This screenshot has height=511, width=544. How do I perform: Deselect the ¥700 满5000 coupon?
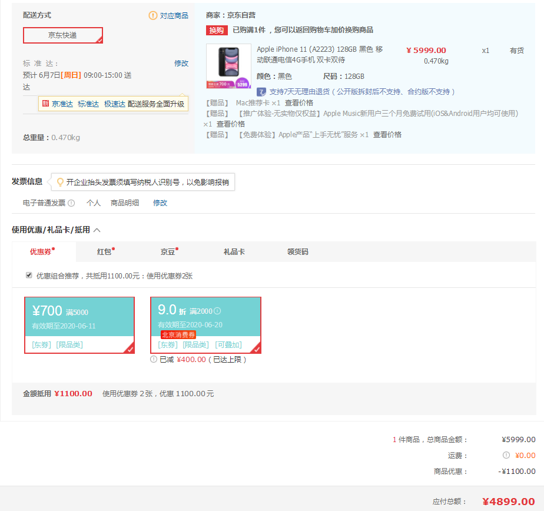(79, 325)
